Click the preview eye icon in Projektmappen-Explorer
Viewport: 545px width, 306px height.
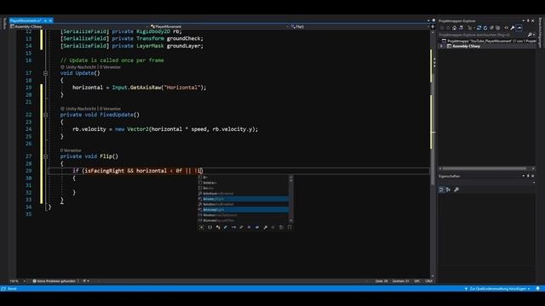[x=506, y=28]
